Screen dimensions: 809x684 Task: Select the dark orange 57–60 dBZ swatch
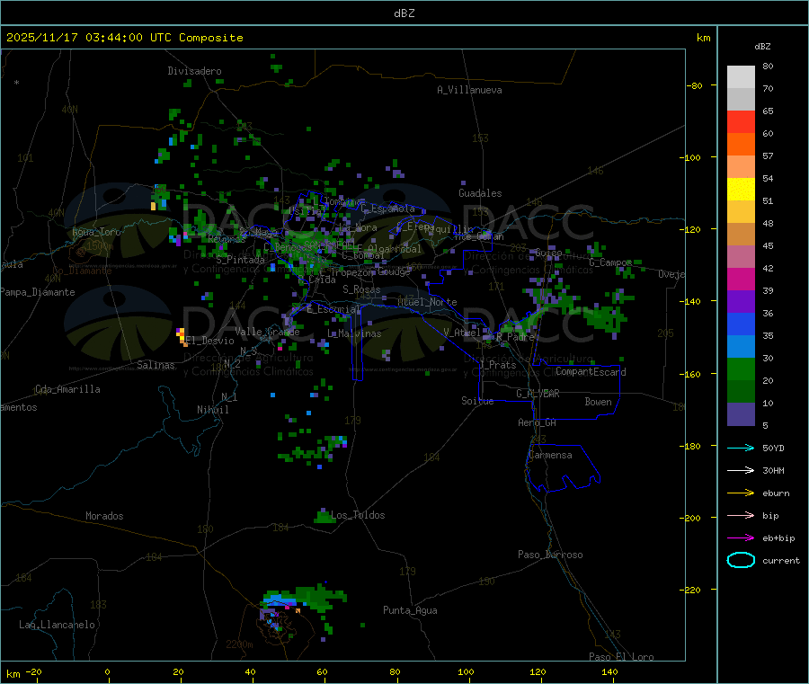741,145
